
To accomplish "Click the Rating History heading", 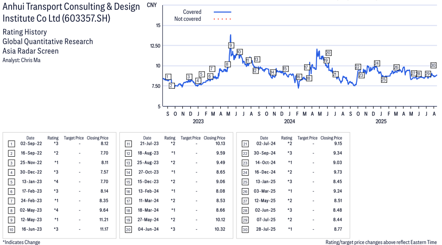I will pyautogui.click(x=25, y=32).
